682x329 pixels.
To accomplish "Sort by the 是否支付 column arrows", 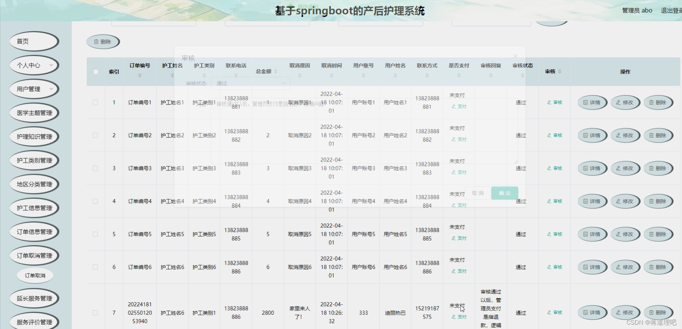I will (x=459, y=75).
